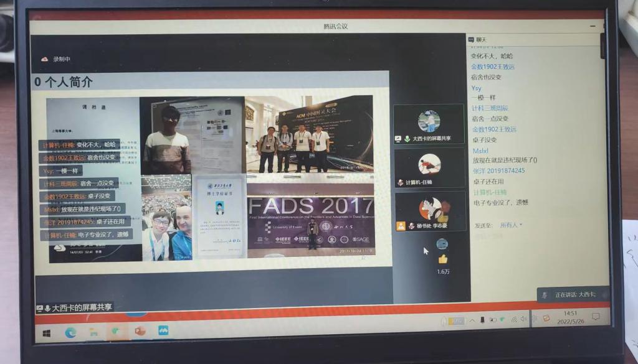The width and height of the screenshot is (638, 364).
Task: Click the chat panel 聊天 header icon
Action: click(471, 40)
